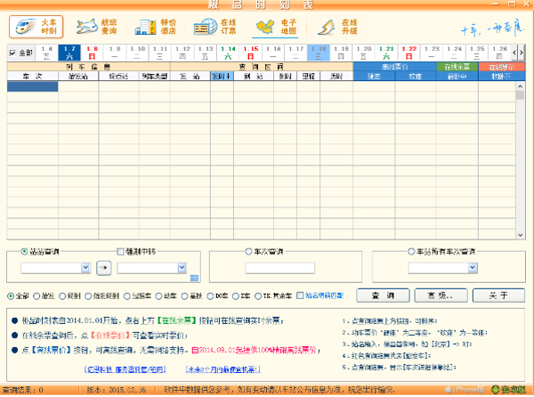The width and height of the screenshot is (534, 397).
Task: Click the 查询 search button
Action: (382, 295)
